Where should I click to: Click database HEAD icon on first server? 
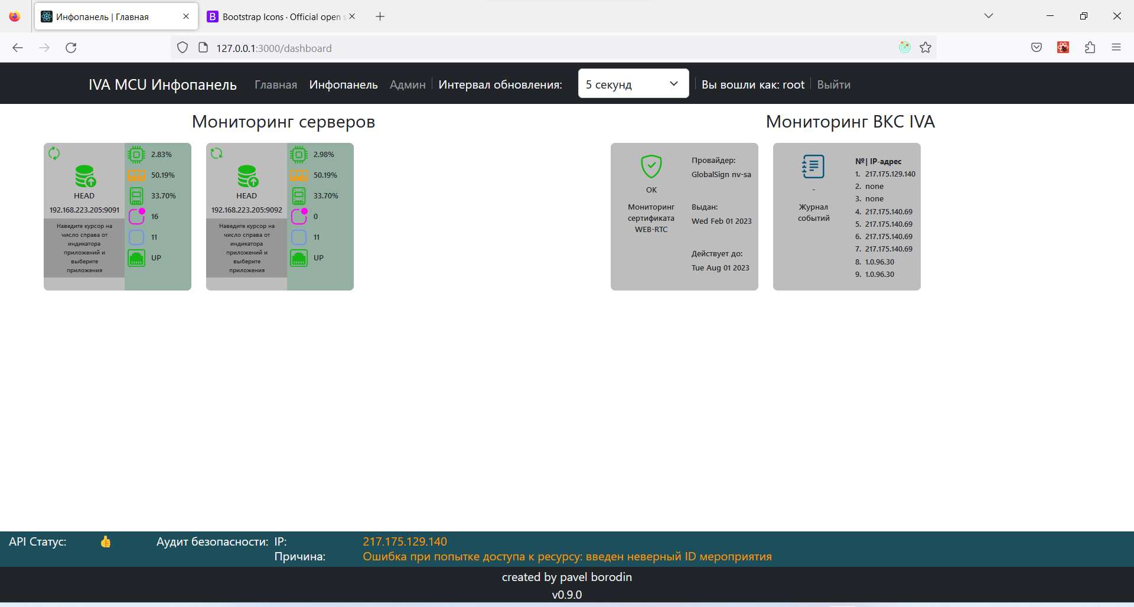click(x=85, y=176)
